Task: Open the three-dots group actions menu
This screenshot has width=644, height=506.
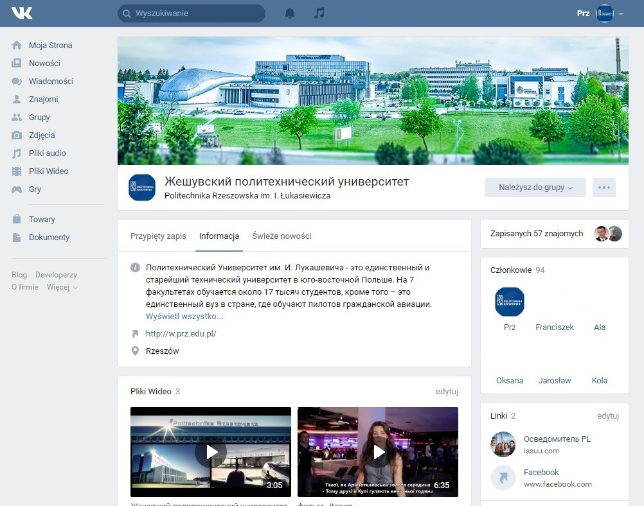Action: pos(604,188)
